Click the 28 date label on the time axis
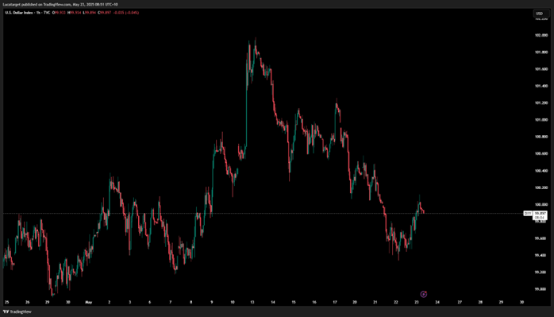The image size is (554, 317). coord(480,303)
